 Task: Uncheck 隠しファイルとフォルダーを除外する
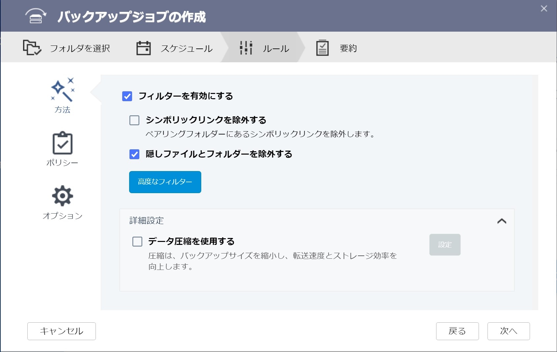point(134,154)
